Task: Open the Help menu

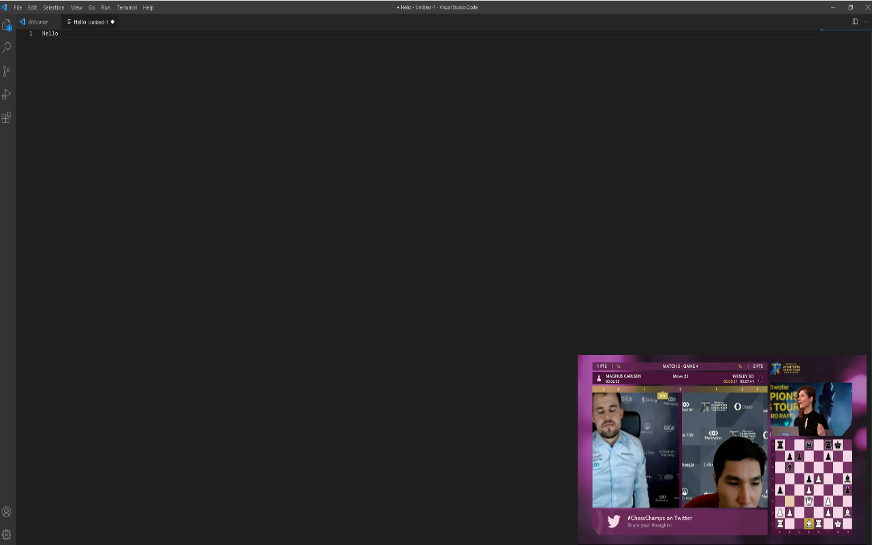Action: point(149,7)
